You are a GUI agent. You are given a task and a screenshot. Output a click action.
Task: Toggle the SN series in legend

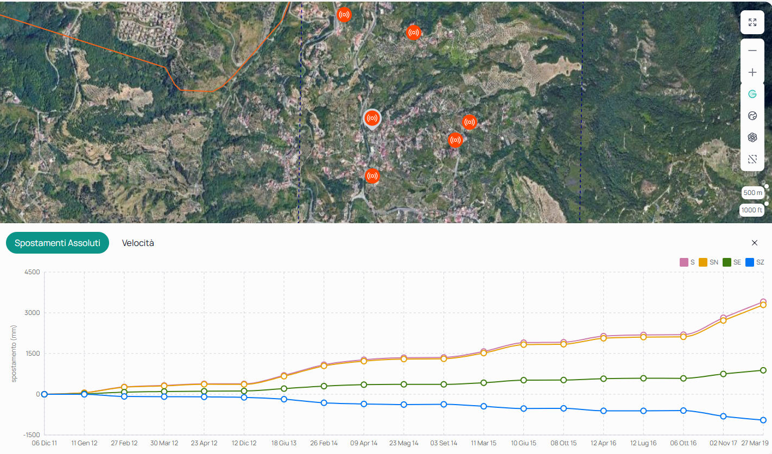click(x=708, y=262)
